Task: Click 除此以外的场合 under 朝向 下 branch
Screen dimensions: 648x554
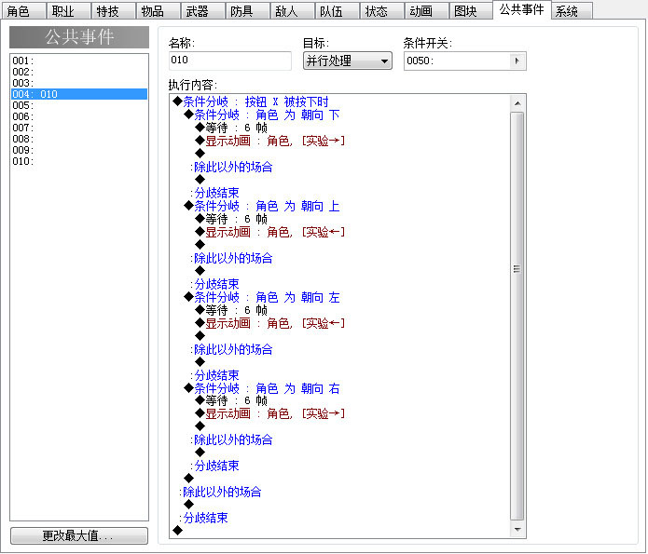Action: [x=231, y=167]
